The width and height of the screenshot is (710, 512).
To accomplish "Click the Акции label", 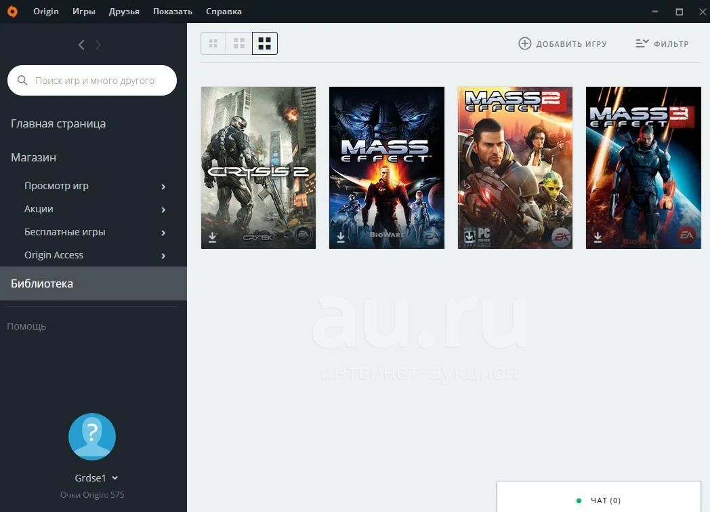I will 39,209.
